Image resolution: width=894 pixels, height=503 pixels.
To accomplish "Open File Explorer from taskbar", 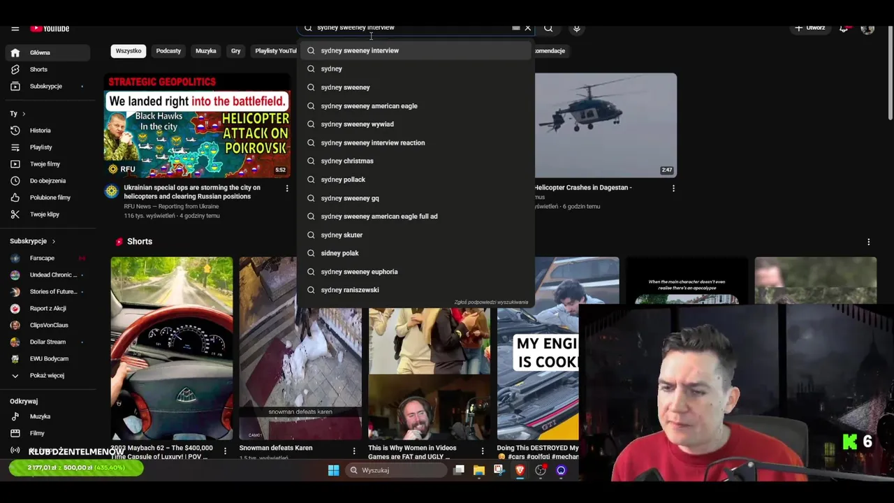I will pos(478,470).
